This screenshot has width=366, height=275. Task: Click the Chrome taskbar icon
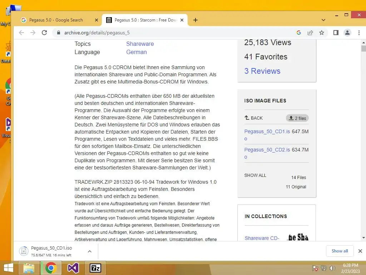pos(51,268)
